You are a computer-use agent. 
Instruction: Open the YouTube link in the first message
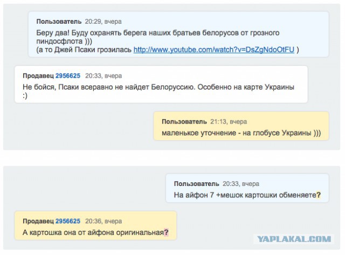(214, 50)
